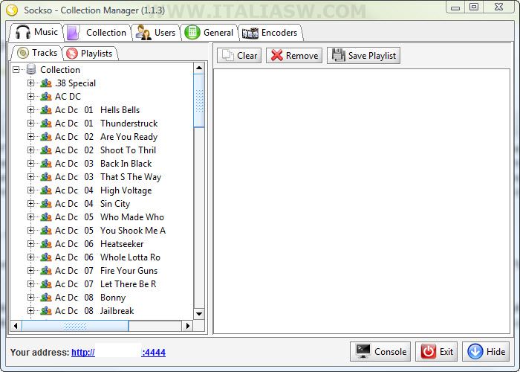The height and width of the screenshot is (372, 520).
Task: Click the purple book icon on Collection tab
Action: [73, 33]
